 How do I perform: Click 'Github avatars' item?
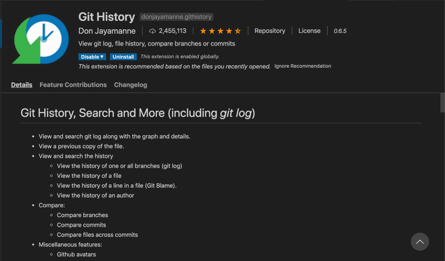tap(76, 254)
